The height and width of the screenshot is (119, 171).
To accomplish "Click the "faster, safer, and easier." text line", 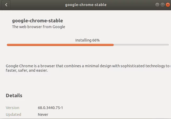I will pos(27,70).
